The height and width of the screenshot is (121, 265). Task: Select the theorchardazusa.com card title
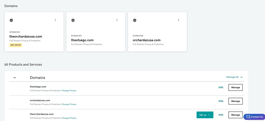pyautogui.click(x=26, y=36)
